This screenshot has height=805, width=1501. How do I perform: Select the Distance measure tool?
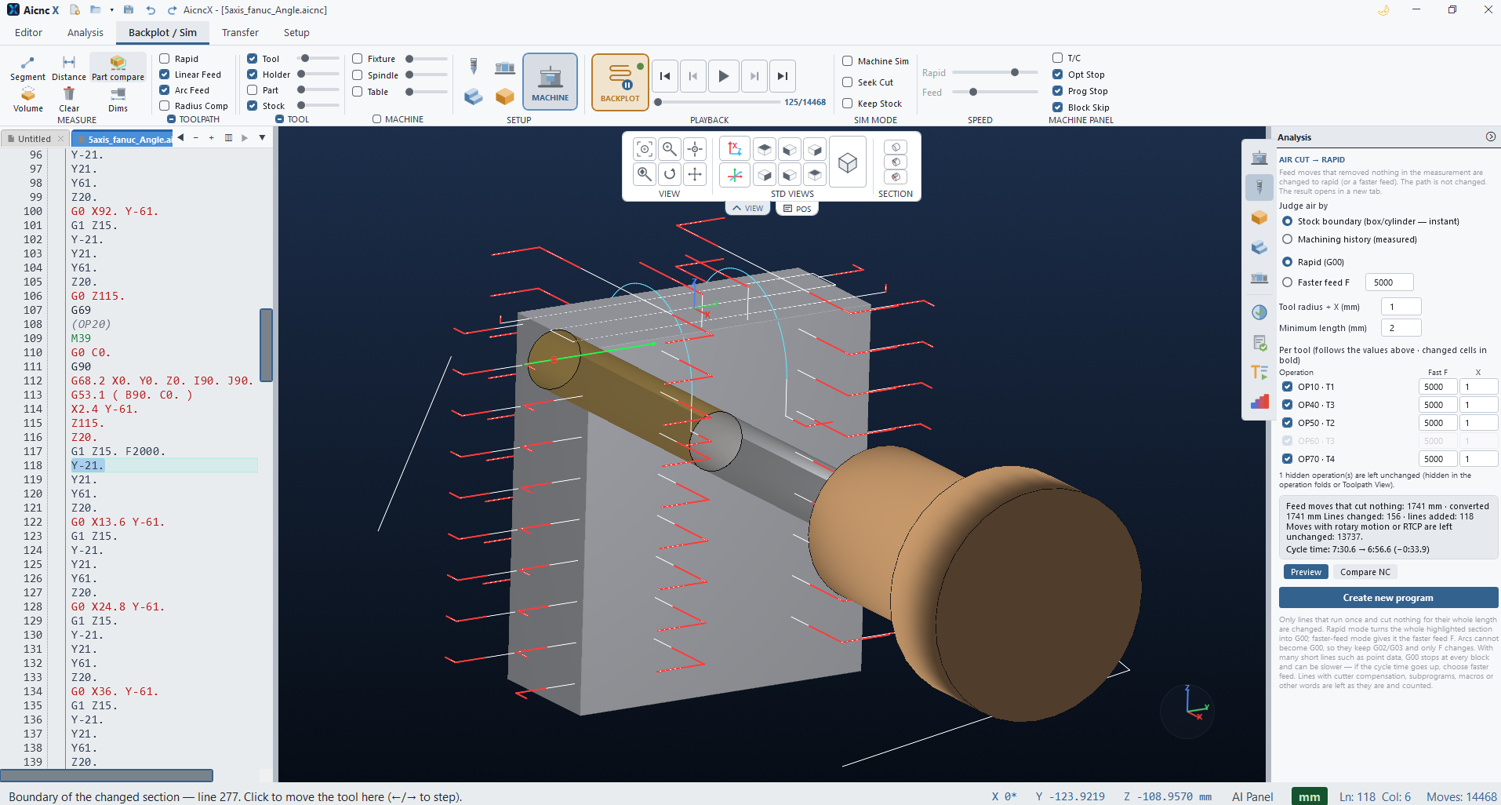(69, 68)
